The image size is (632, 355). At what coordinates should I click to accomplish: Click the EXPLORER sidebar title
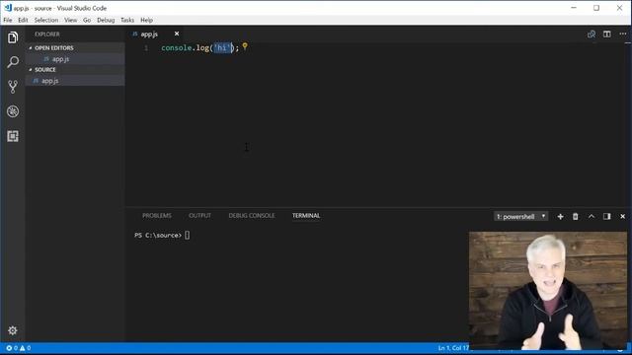point(47,35)
